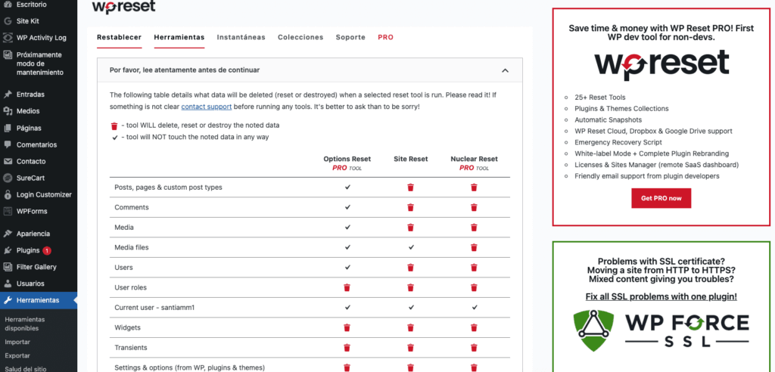The height and width of the screenshot is (372, 775).
Task: Click '25+ Reset Tools' feature text
Action: [600, 98]
